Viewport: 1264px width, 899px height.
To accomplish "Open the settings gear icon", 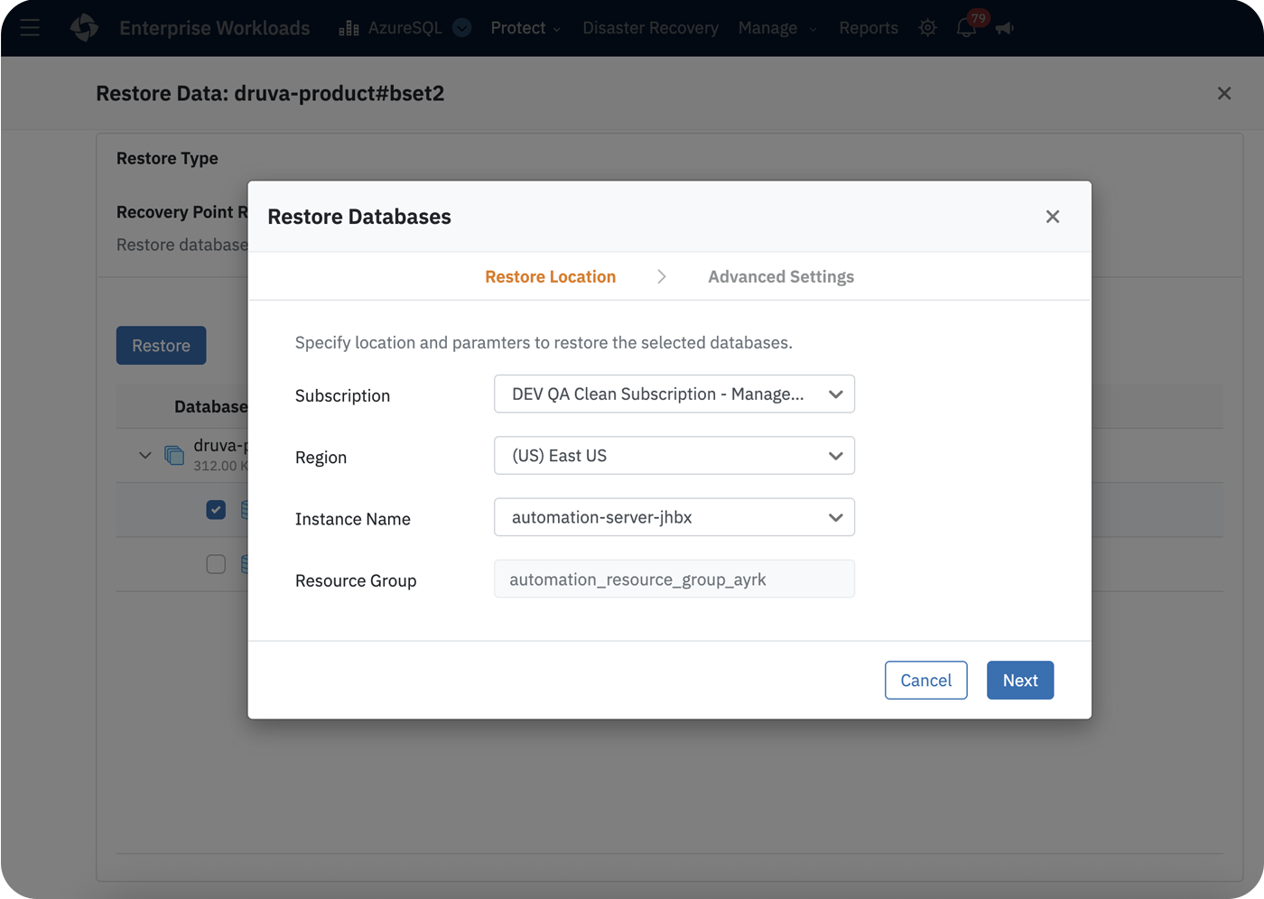I will pos(927,28).
